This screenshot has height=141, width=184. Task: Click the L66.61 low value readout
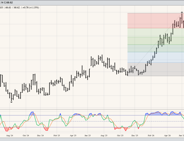pyautogui.click(x=7, y=7)
